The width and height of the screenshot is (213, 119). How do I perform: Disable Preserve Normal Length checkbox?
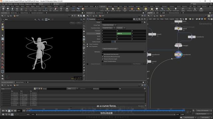click(x=103, y=59)
